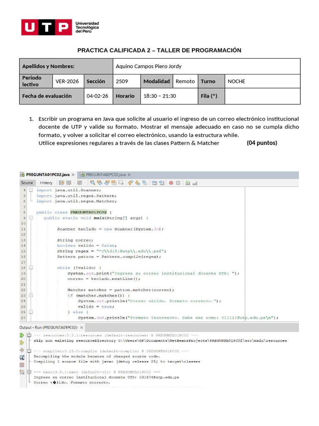
Task: Click the PREGUNTA01PC02.java tab file icon
Action: 22,174
